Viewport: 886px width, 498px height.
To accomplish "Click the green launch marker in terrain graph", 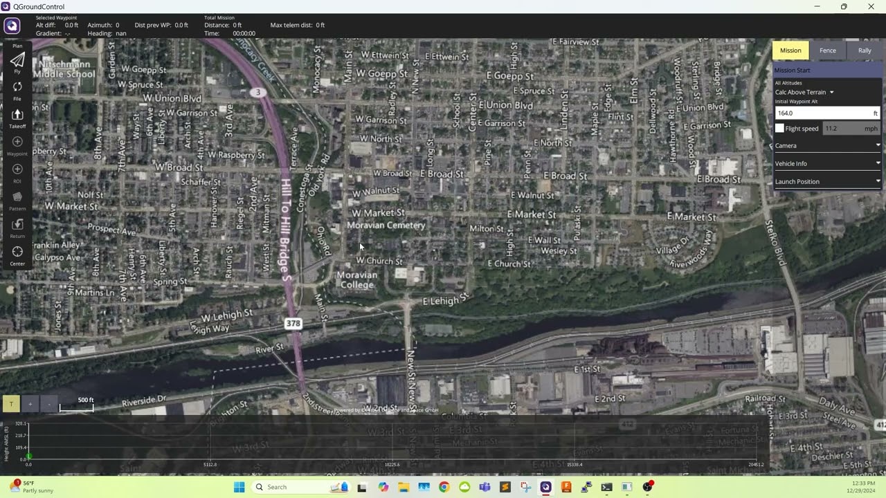I will point(29,456).
